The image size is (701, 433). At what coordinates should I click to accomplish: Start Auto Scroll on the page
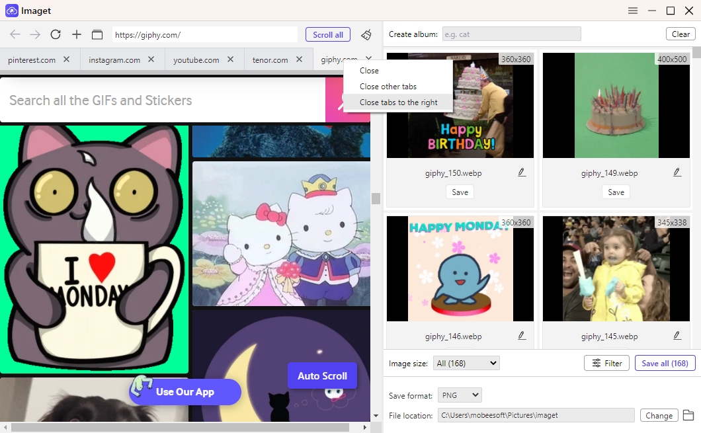click(322, 375)
